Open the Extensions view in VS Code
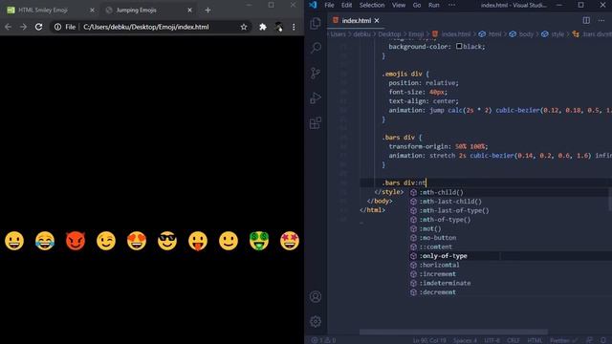 pos(316,123)
